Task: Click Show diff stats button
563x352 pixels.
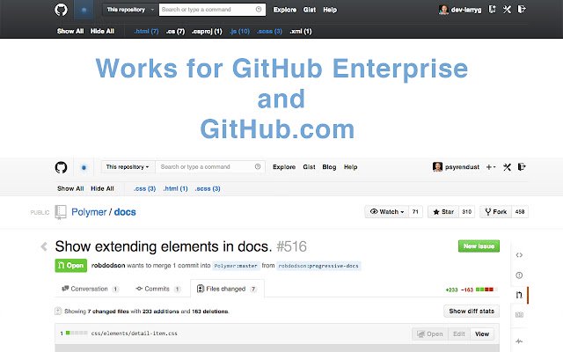Action: (x=472, y=311)
